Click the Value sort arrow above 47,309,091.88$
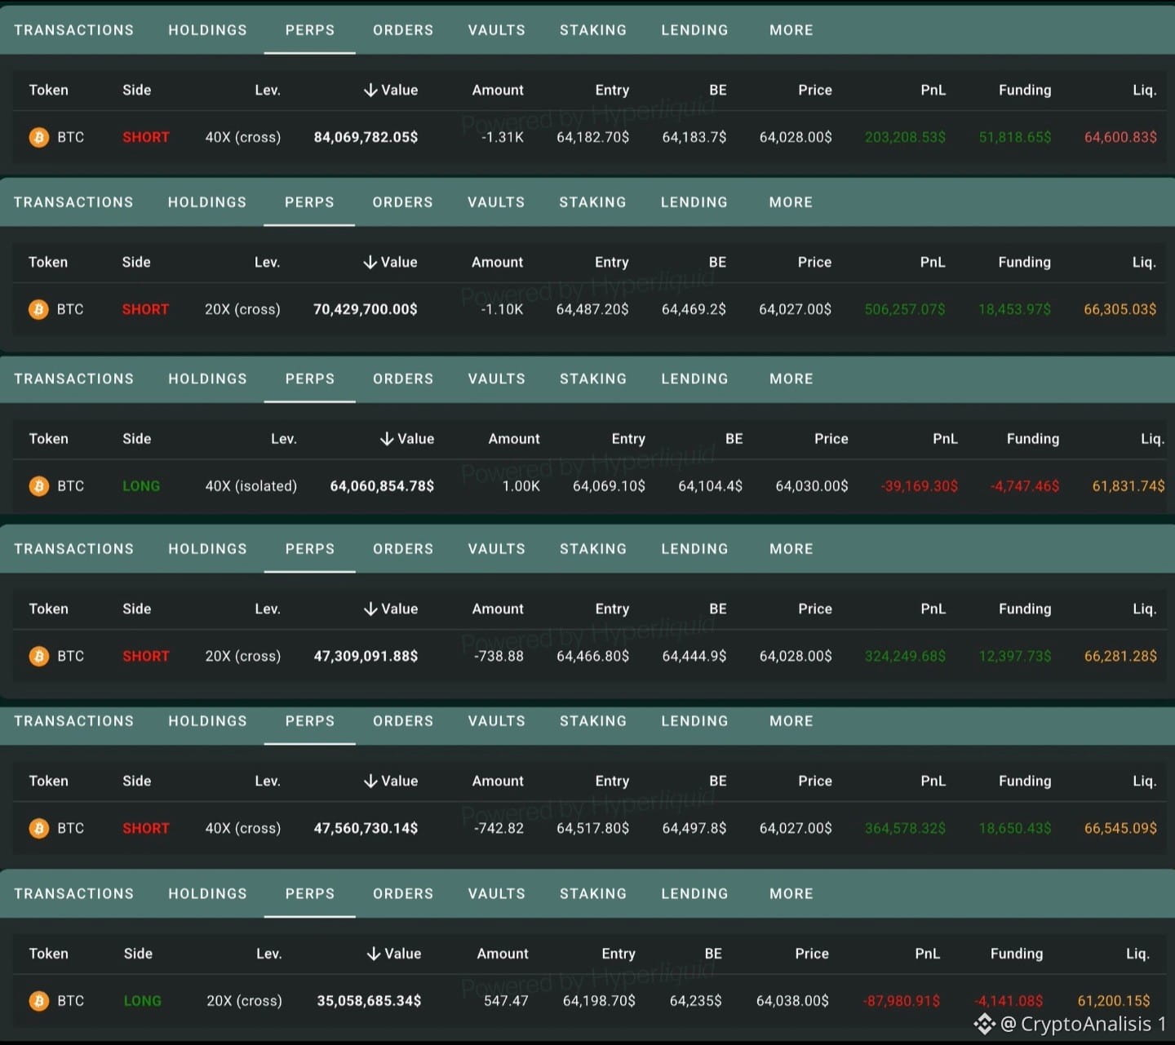This screenshot has height=1045, width=1175. coord(370,609)
